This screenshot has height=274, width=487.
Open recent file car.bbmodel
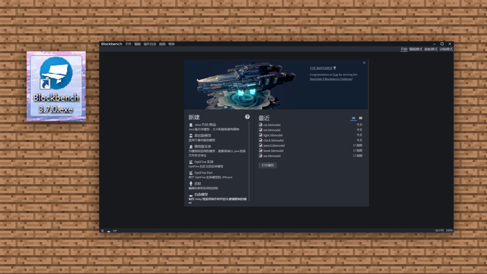(x=310, y=125)
